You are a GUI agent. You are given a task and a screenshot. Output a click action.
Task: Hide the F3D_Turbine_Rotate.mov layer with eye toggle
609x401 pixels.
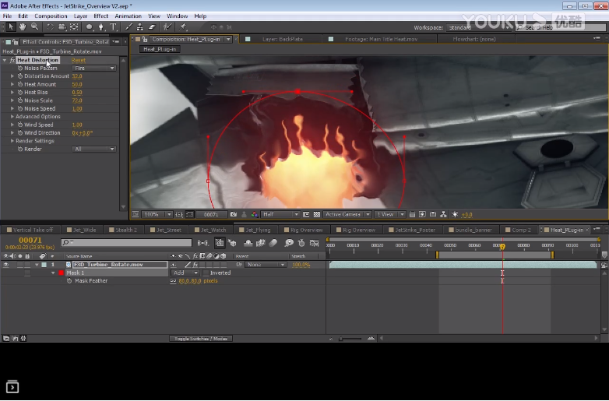pos(6,265)
